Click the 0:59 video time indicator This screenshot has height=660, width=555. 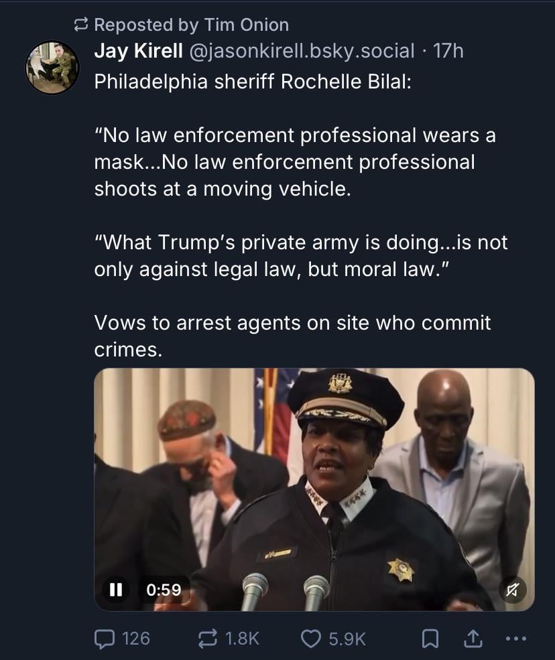coord(164,590)
